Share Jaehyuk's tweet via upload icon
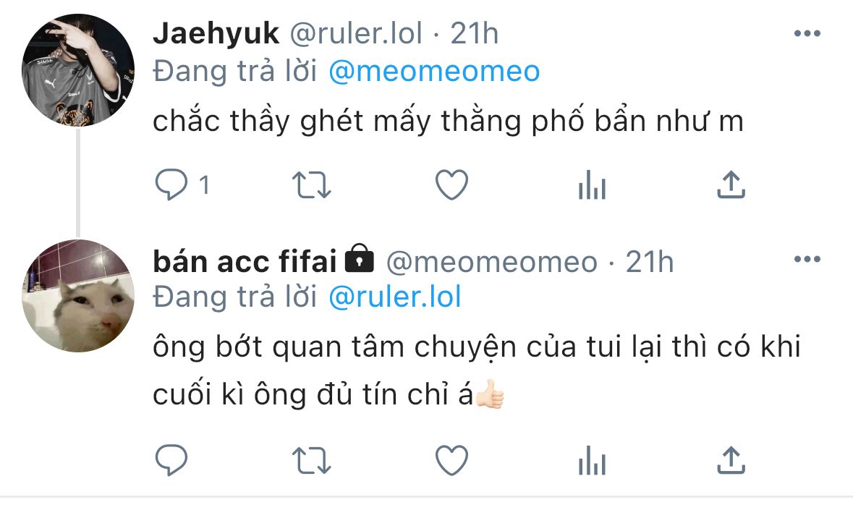The image size is (853, 505). pyautogui.click(x=731, y=184)
